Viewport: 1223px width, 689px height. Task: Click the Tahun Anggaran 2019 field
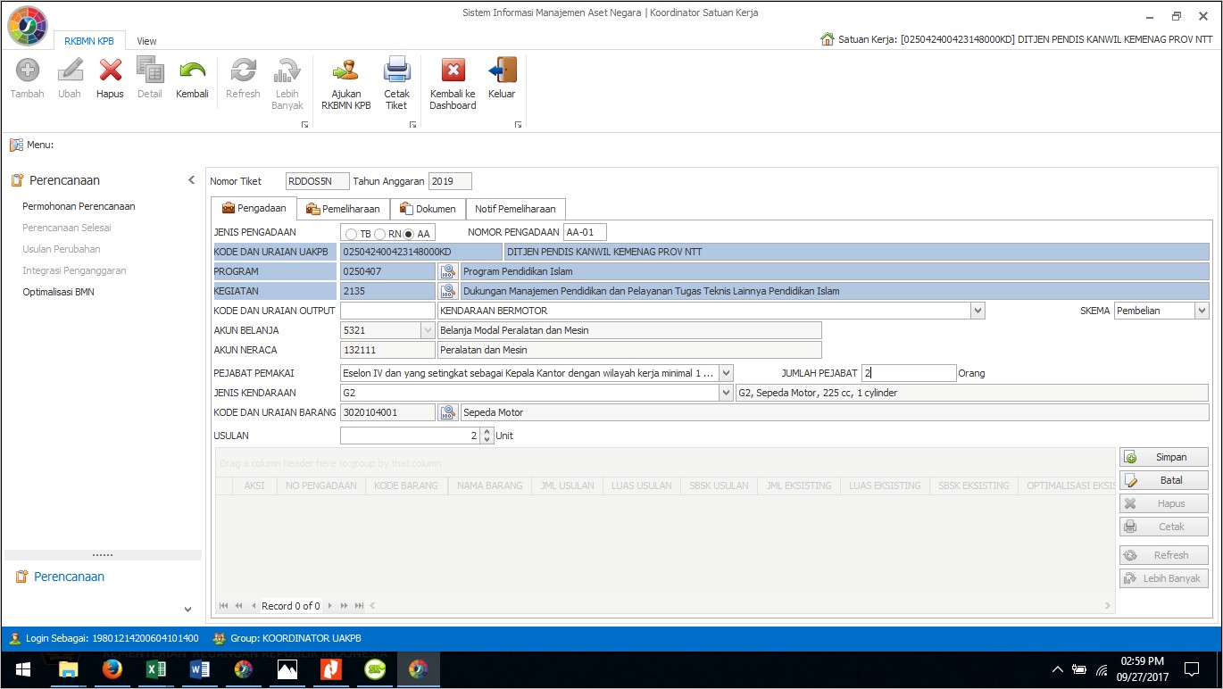(x=450, y=181)
